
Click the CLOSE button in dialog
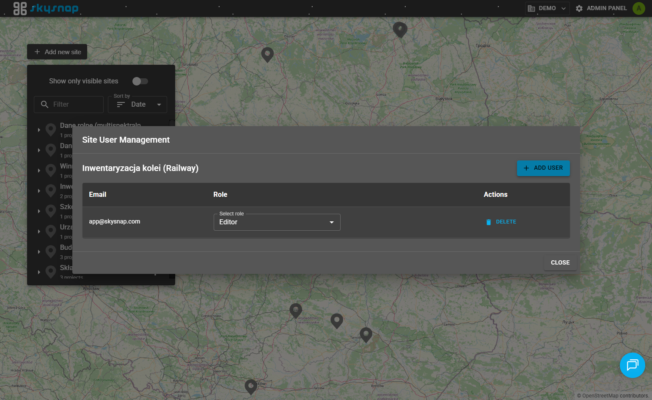[560, 262]
